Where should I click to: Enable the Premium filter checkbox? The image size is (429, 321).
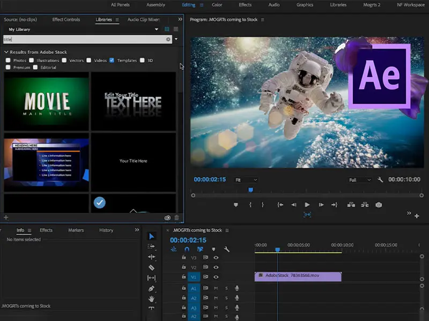[x=8, y=67]
